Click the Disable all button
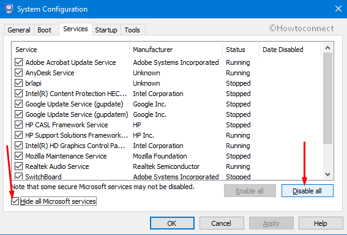347x235 pixels. (307, 190)
